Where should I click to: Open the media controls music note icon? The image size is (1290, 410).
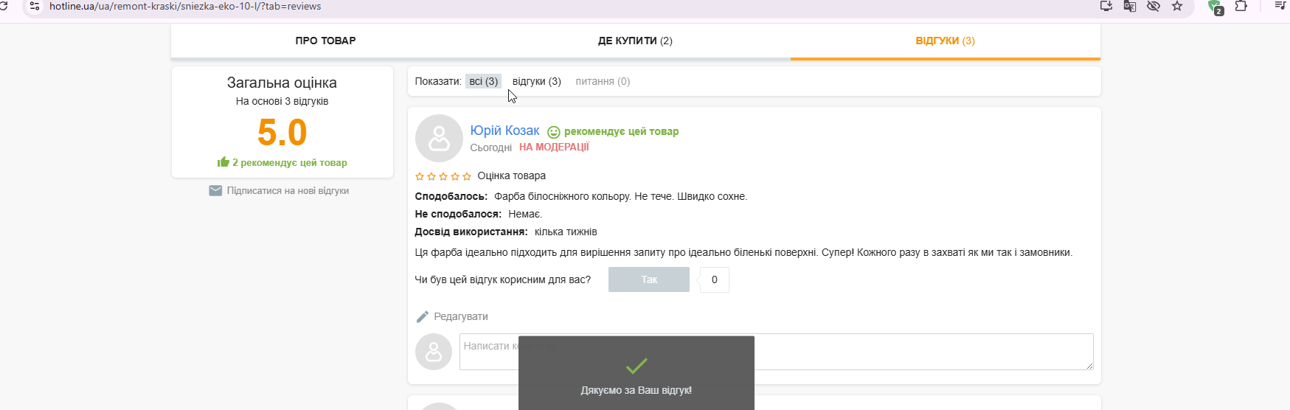(1280, 6)
